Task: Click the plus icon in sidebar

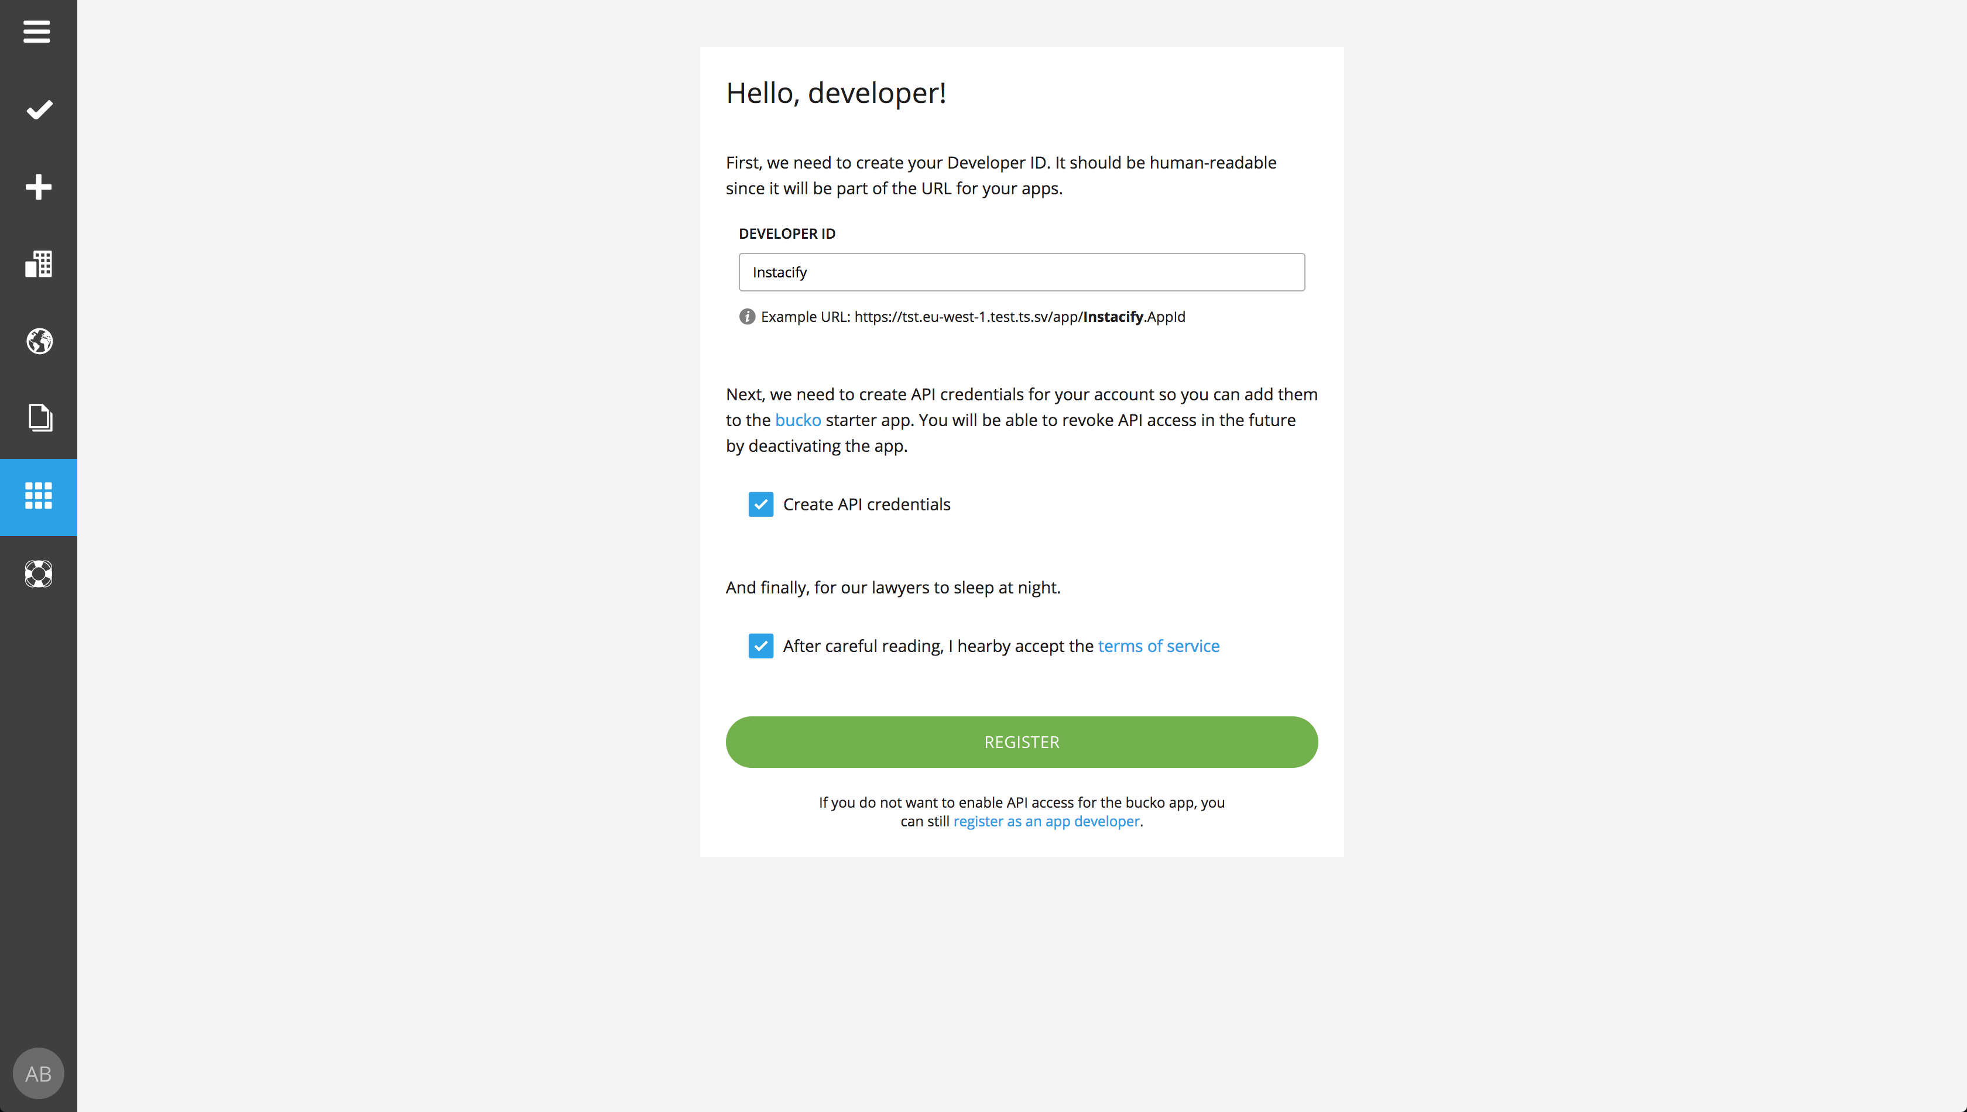Action: tap(38, 187)
